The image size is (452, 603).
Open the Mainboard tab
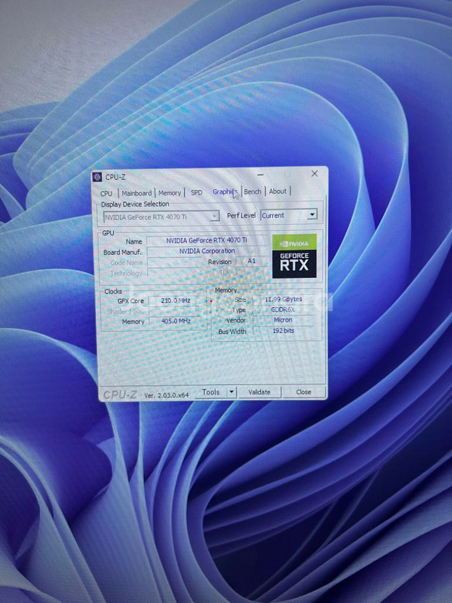[x=136, y=193]
